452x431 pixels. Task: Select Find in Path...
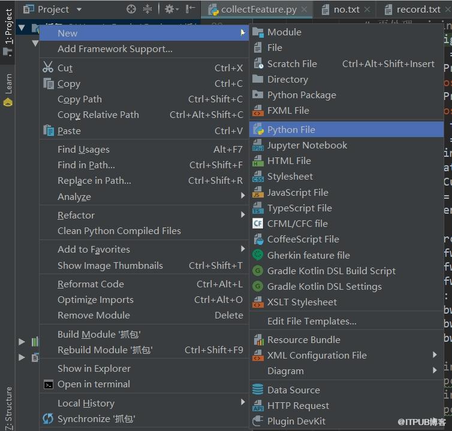pos(144,165)
